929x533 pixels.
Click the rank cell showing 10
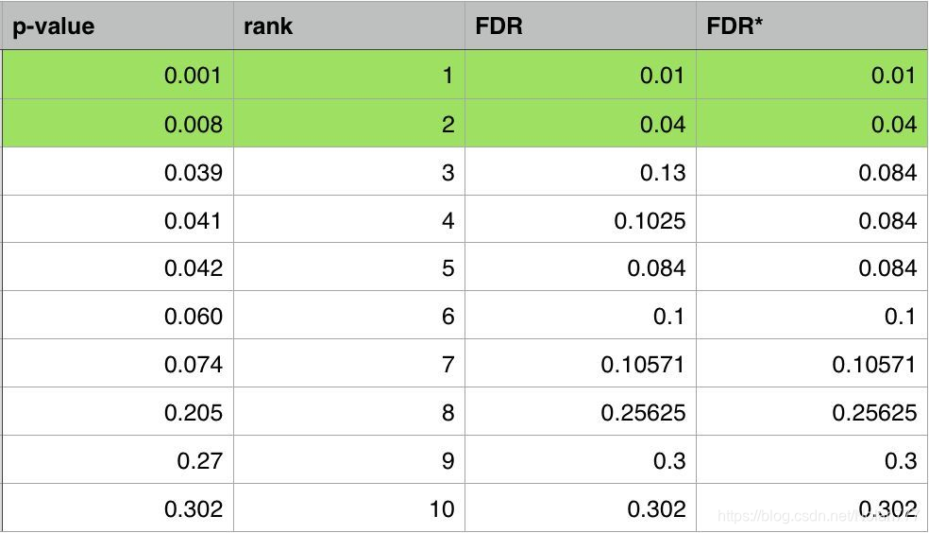tap(349, 508)
